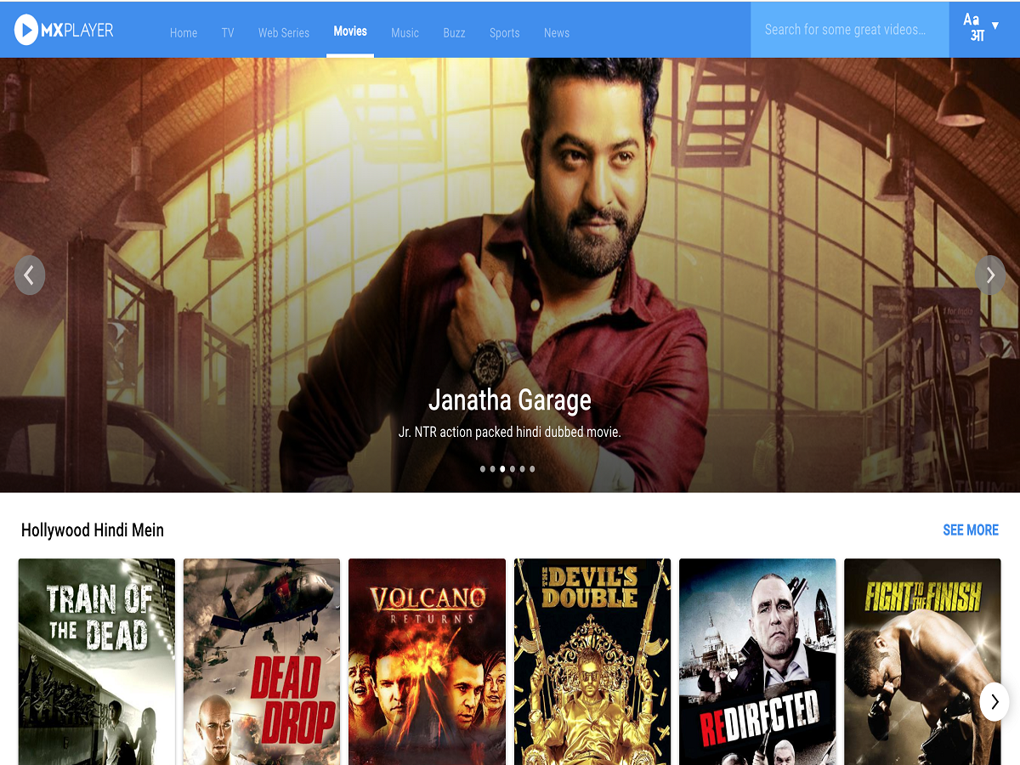Open The Devil's Double movie thumbnail
Image resolution: width=1020 pixels, height=765 pixels.
pos(592,661)
